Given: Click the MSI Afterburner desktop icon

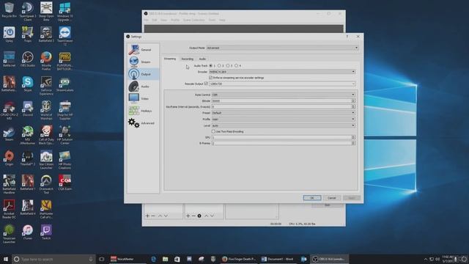Looking at the screenshot, I should [28, 135].
